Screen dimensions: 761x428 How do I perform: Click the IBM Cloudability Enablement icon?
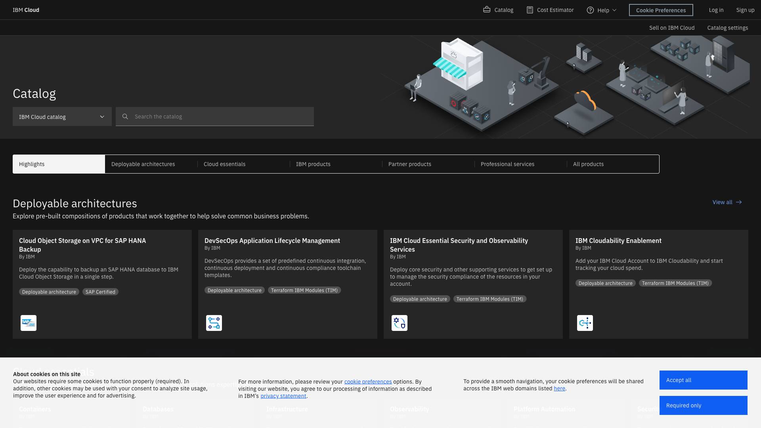tap(585, 323)
